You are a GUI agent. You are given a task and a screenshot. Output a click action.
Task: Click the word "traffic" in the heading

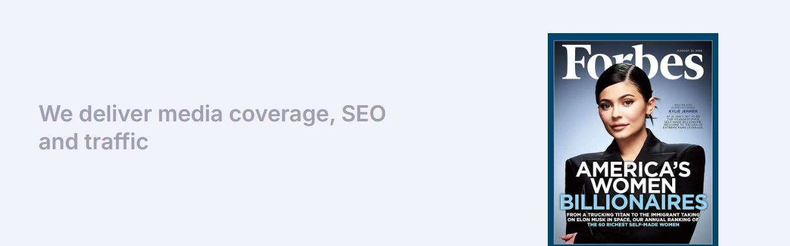(117, 141)
